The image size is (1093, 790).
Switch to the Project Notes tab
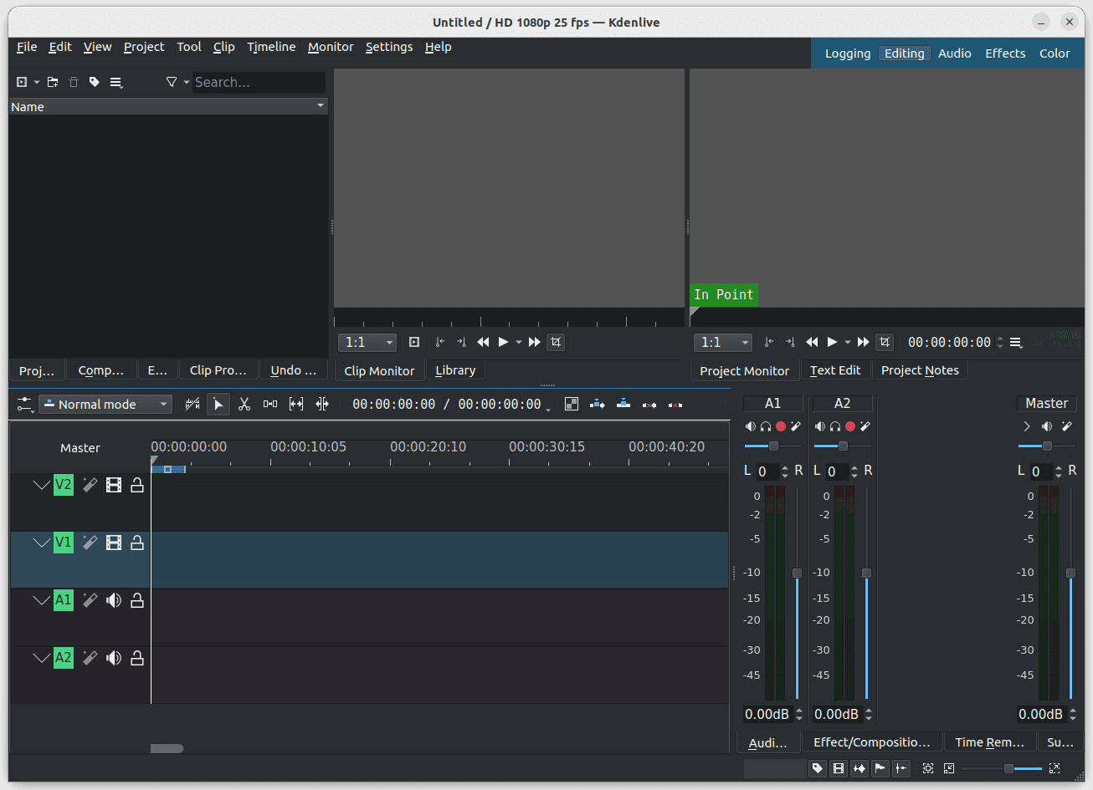pos(920,370)
